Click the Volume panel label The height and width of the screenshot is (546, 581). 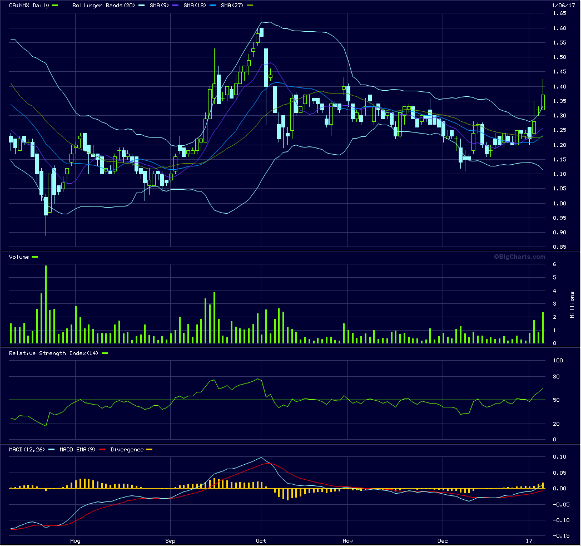click(x=19, y=257)
